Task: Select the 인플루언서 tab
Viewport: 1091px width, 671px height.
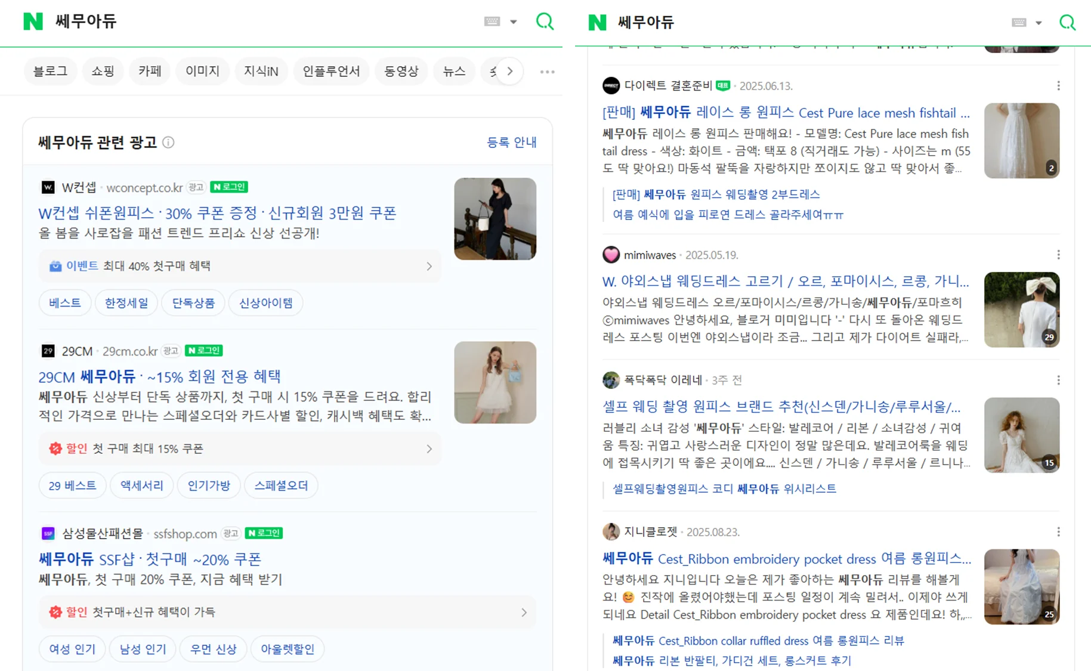Action: tap(331, 72)
